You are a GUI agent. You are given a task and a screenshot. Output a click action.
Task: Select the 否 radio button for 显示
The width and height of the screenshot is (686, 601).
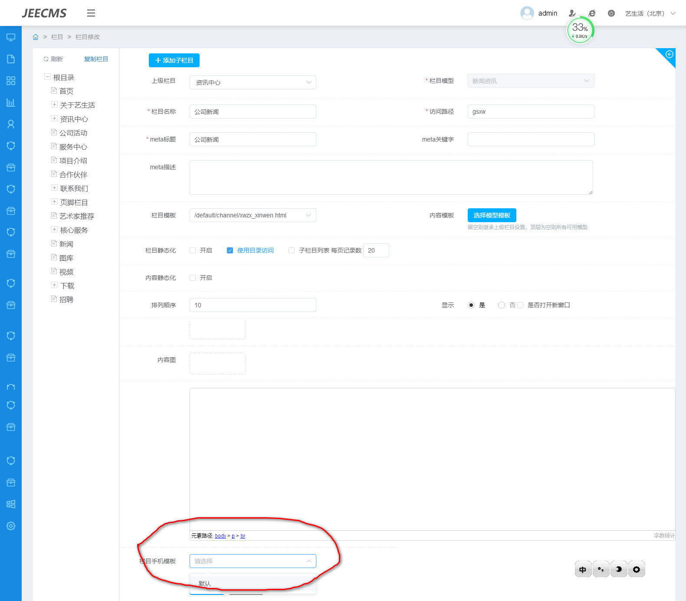tap(502, 305)
